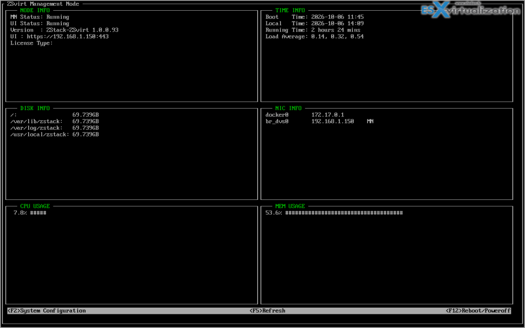Screen dimensions: 525x328
Task: Click the UI URL https://192.168.1.150:443
Action: click(x=68, y=36)
